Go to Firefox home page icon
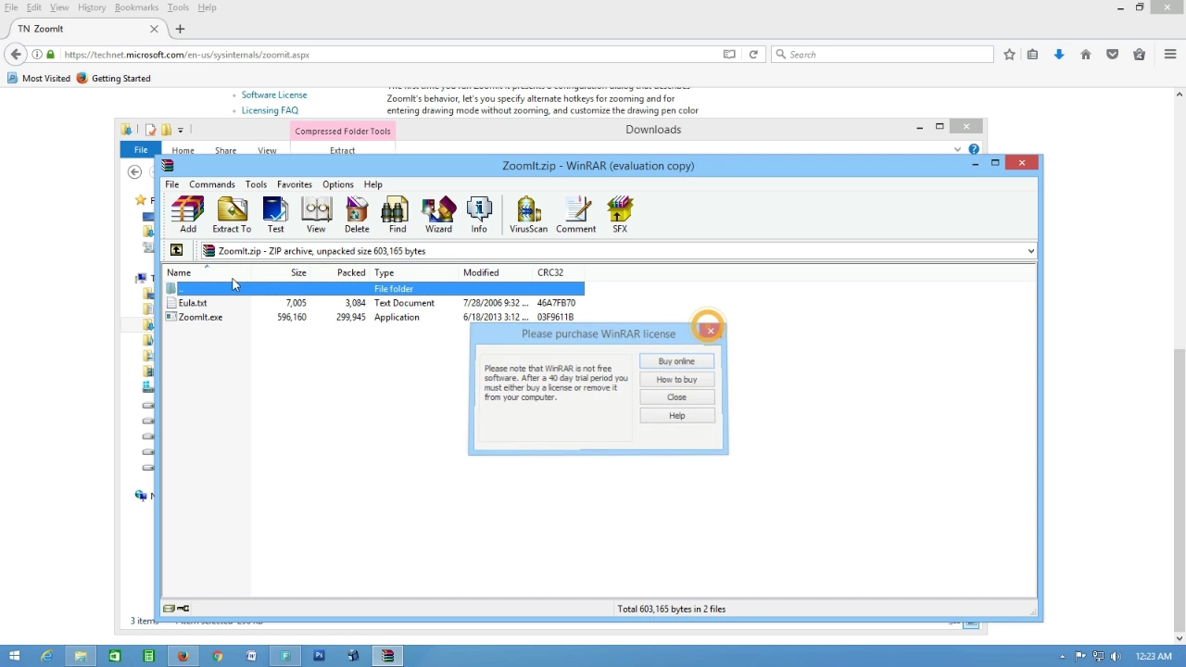Image resolution: width=1186 pixels, height=667 pixels. pos(1086,55)
